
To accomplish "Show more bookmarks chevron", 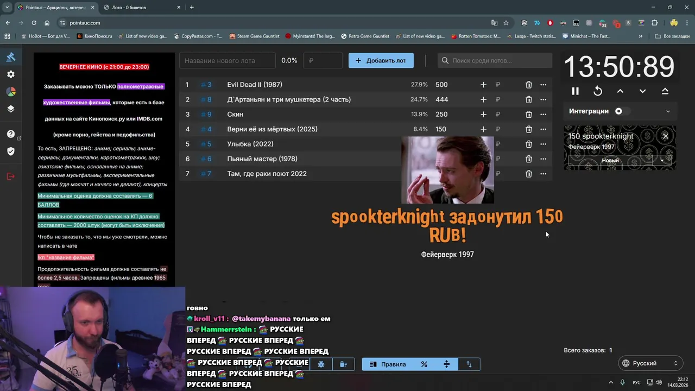I will click(641, 36).
